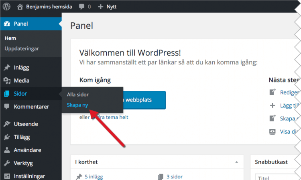The width and height of the screenshot is (301, 180).
Task: Click the comments bubble icon in admin bar
Action: point(81,7)
